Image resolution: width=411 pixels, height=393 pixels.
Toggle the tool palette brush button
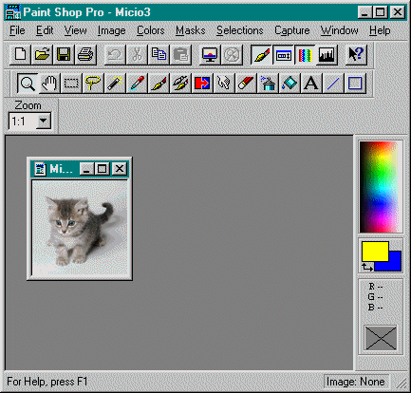click(x=261, y=55)
